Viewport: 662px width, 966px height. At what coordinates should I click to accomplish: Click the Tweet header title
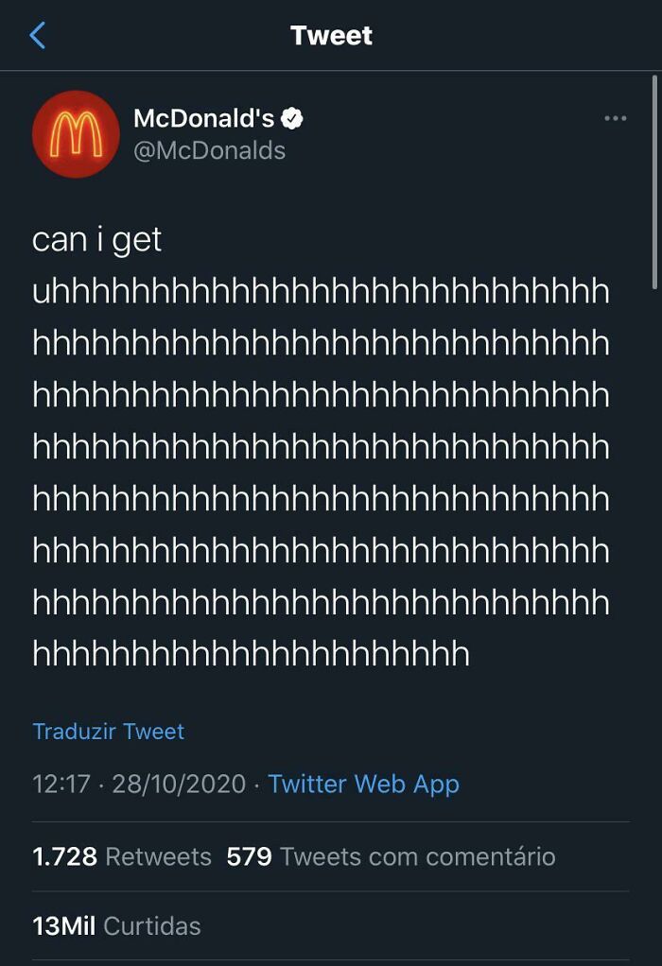click(x=331, y=36)
